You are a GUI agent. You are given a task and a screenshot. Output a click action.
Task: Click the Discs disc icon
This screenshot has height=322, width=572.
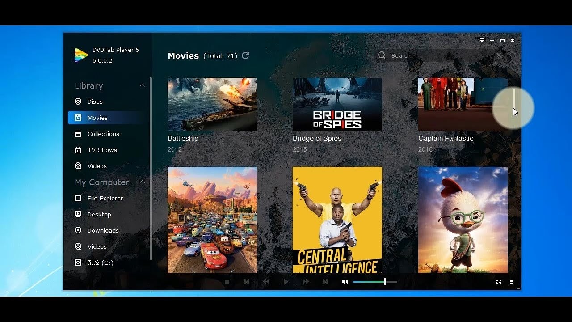(x=78, y=102)
